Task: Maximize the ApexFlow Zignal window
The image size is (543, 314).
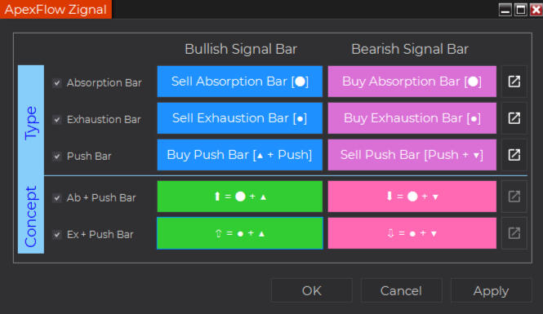Action: (520, 9)
